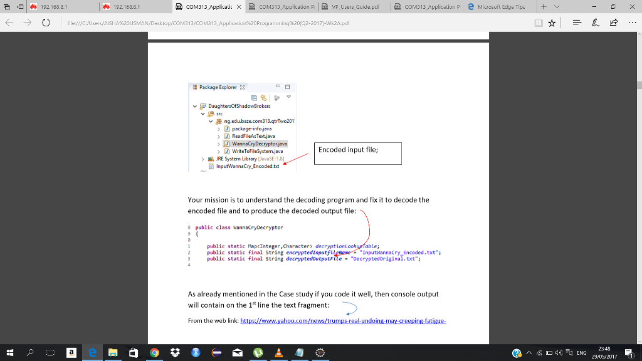Open More actions menu in Edge
Screen dimensions: 642x361
tap(631, 22)
